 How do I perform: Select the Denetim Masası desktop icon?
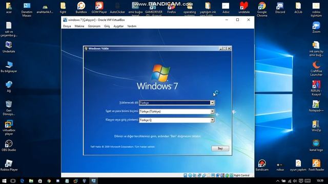point(27,9)
